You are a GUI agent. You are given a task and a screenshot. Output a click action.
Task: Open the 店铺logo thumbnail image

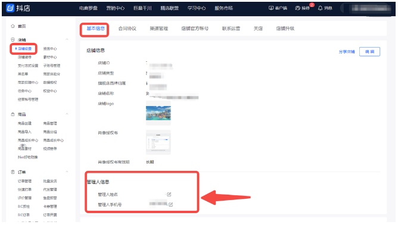[158, 113]
